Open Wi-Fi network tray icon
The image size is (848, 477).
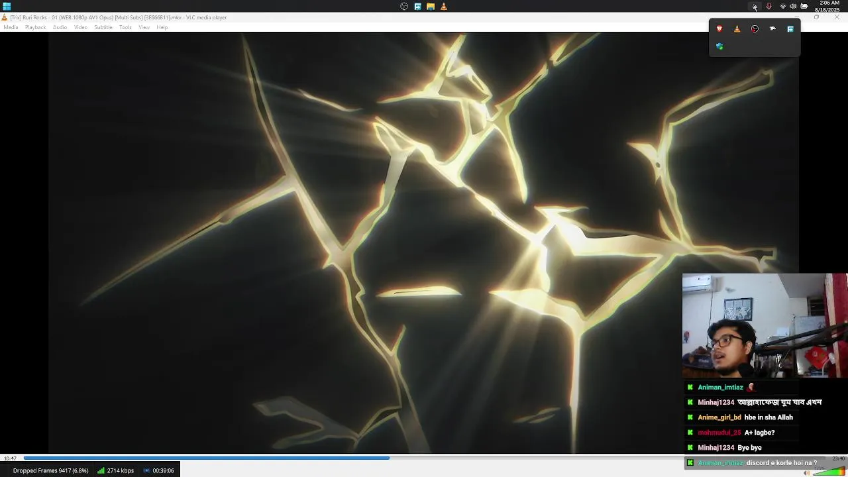coord(783,7)
